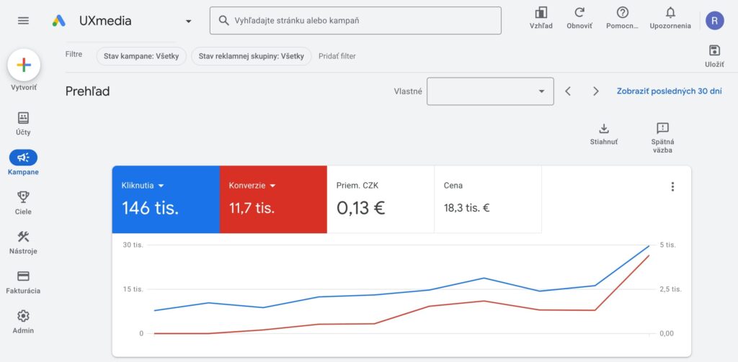
Task: Focus the campaign search field
Action: [355, 21]
